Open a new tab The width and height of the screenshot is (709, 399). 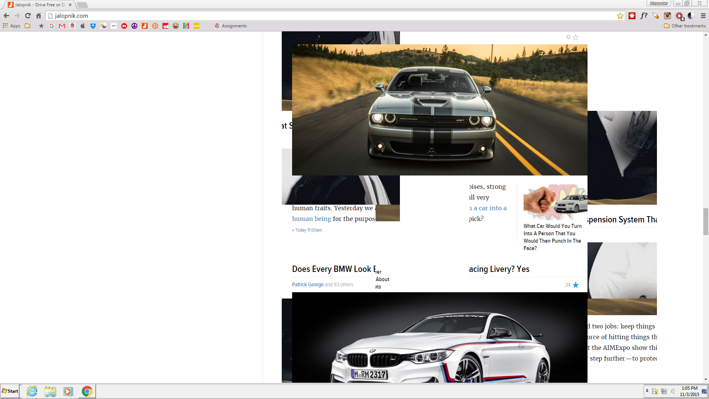[82, 5]
